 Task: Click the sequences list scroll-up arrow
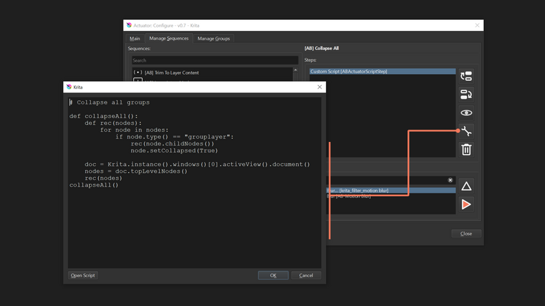[295, 70]
